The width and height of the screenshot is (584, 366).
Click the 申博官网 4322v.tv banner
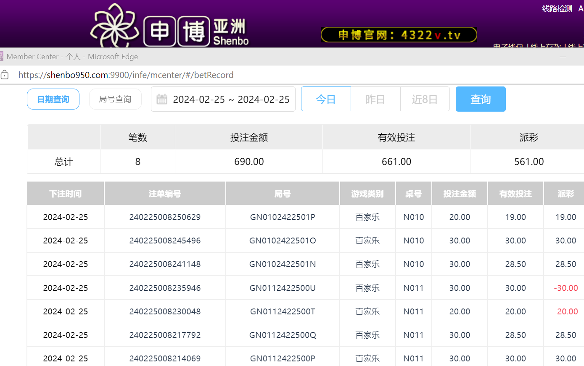399,35
